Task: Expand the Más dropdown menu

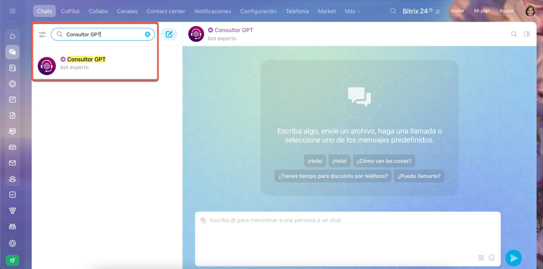Action: [x=353, y=11]
